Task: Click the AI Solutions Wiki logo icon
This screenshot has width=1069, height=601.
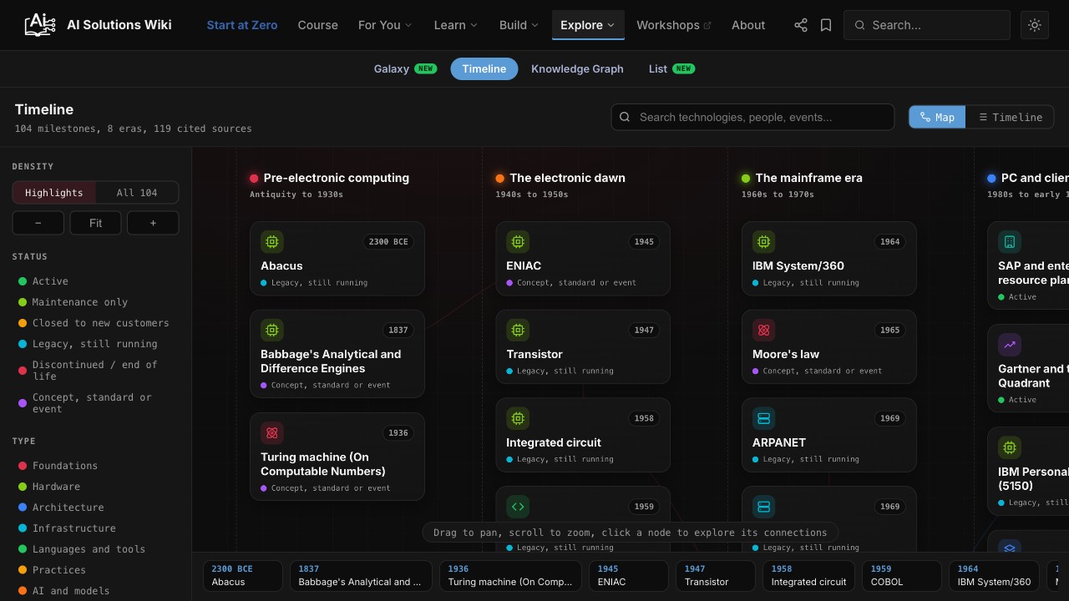Action: [x=40, y=25]
